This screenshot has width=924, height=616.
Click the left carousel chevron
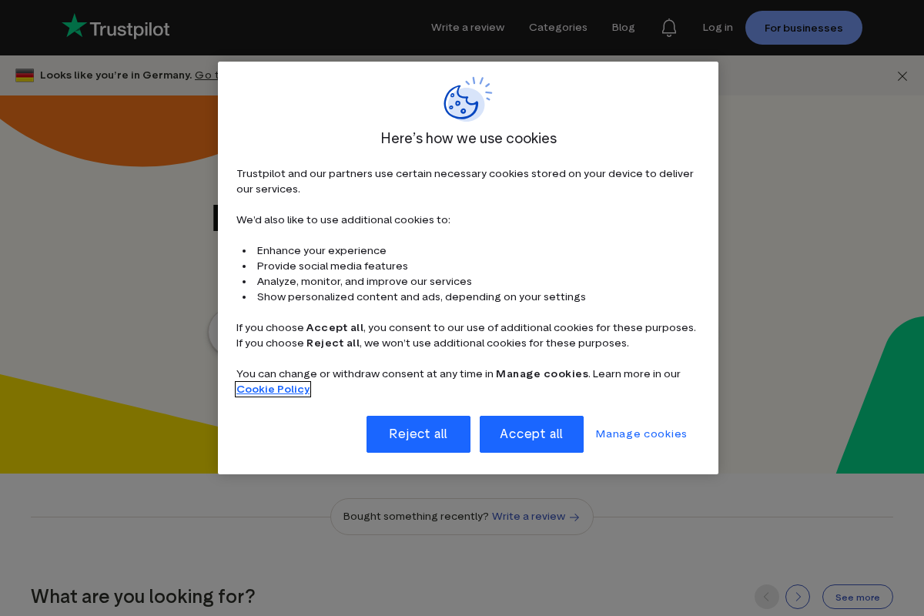point(767,597)
